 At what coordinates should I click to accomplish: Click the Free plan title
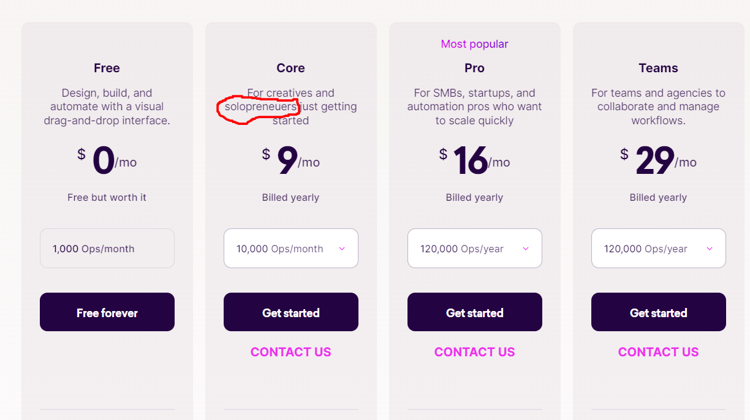pos(107,68)
